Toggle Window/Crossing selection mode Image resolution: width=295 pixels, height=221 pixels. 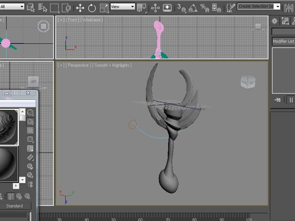[66, 8]
